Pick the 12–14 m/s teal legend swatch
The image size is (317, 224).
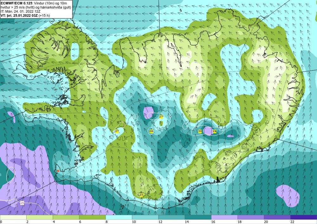171,217
